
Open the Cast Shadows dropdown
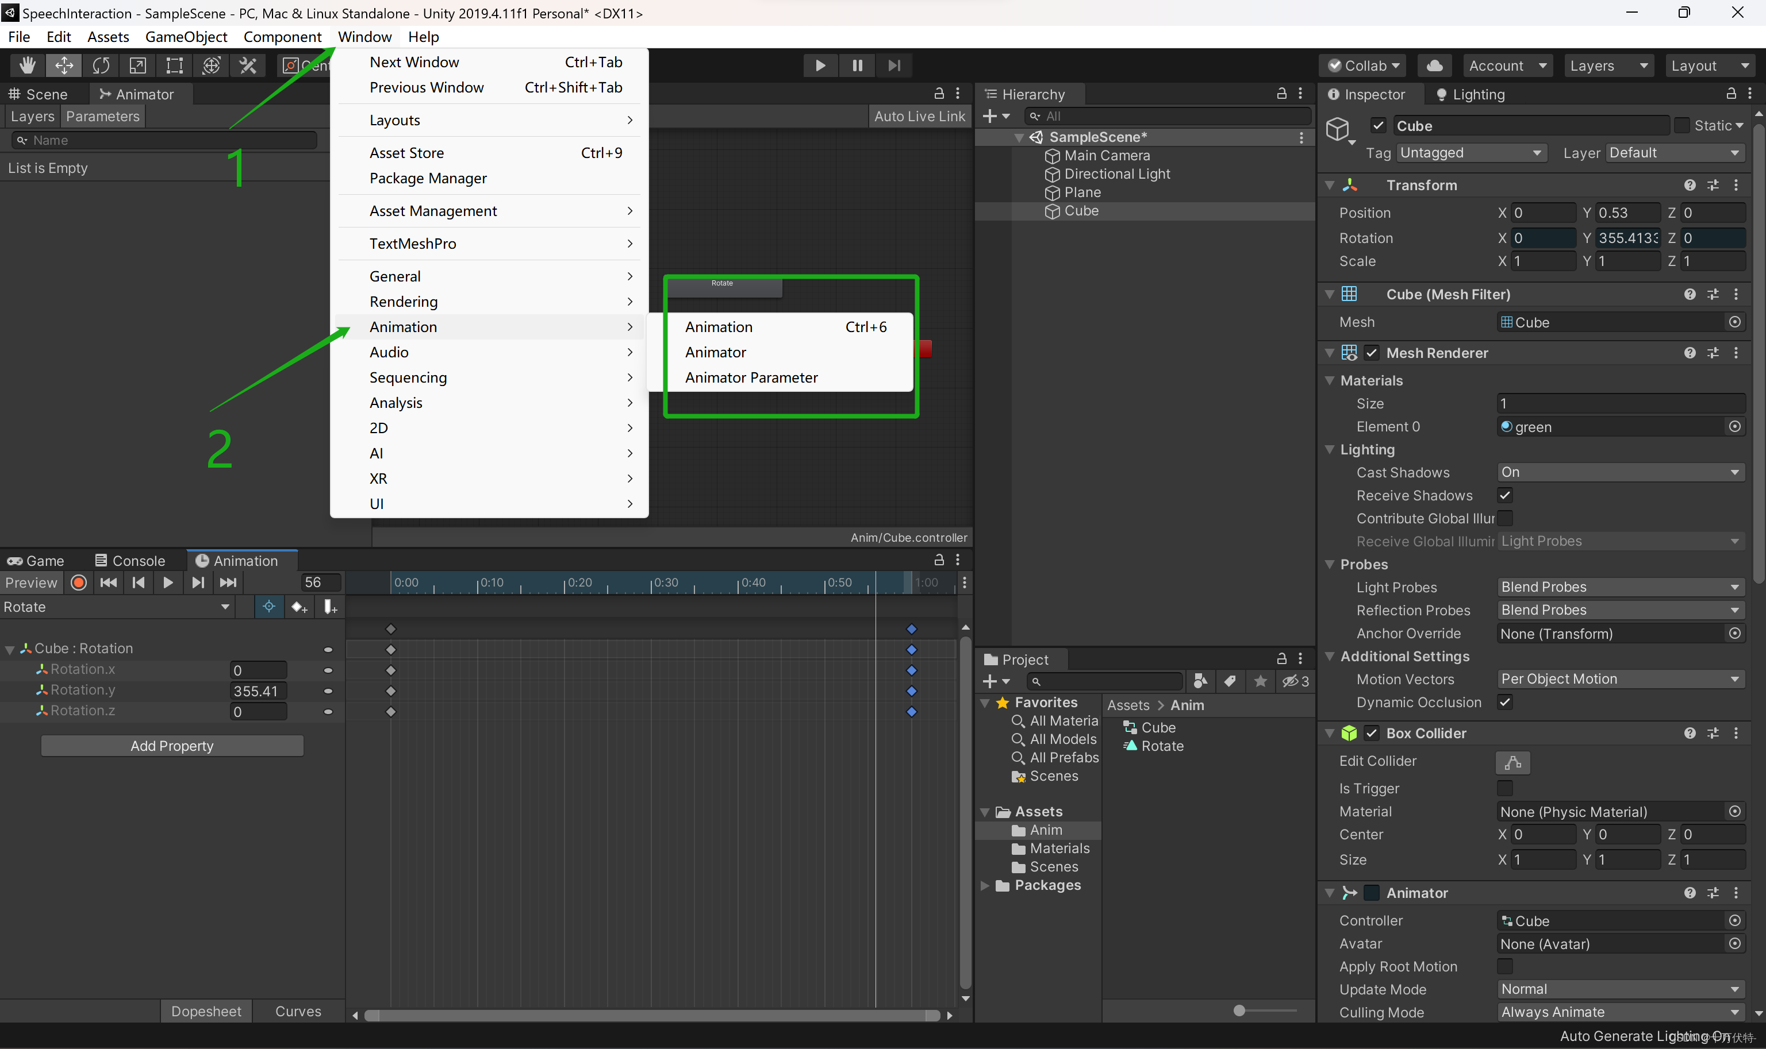[x=1619, y=472]
